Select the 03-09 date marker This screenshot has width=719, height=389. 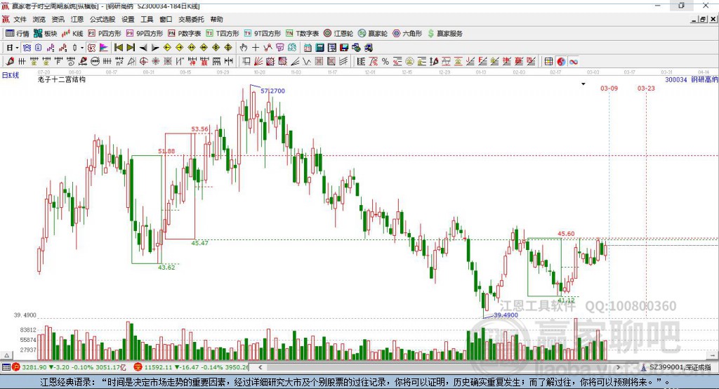pos(609,88)
